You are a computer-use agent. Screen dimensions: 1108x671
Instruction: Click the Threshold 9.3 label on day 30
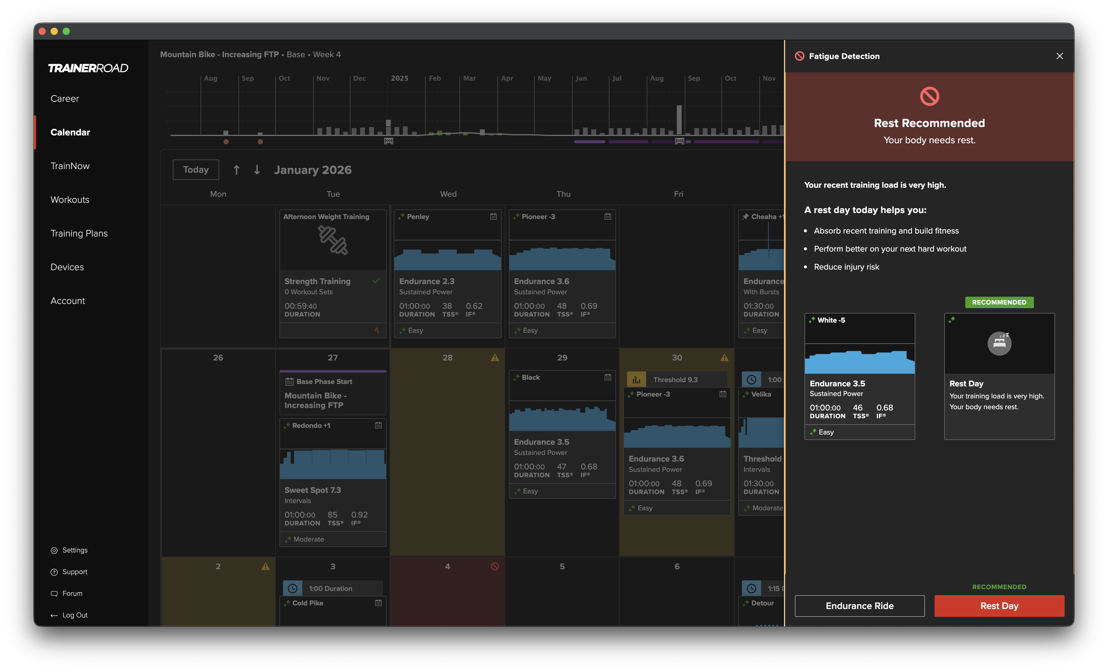675,380
